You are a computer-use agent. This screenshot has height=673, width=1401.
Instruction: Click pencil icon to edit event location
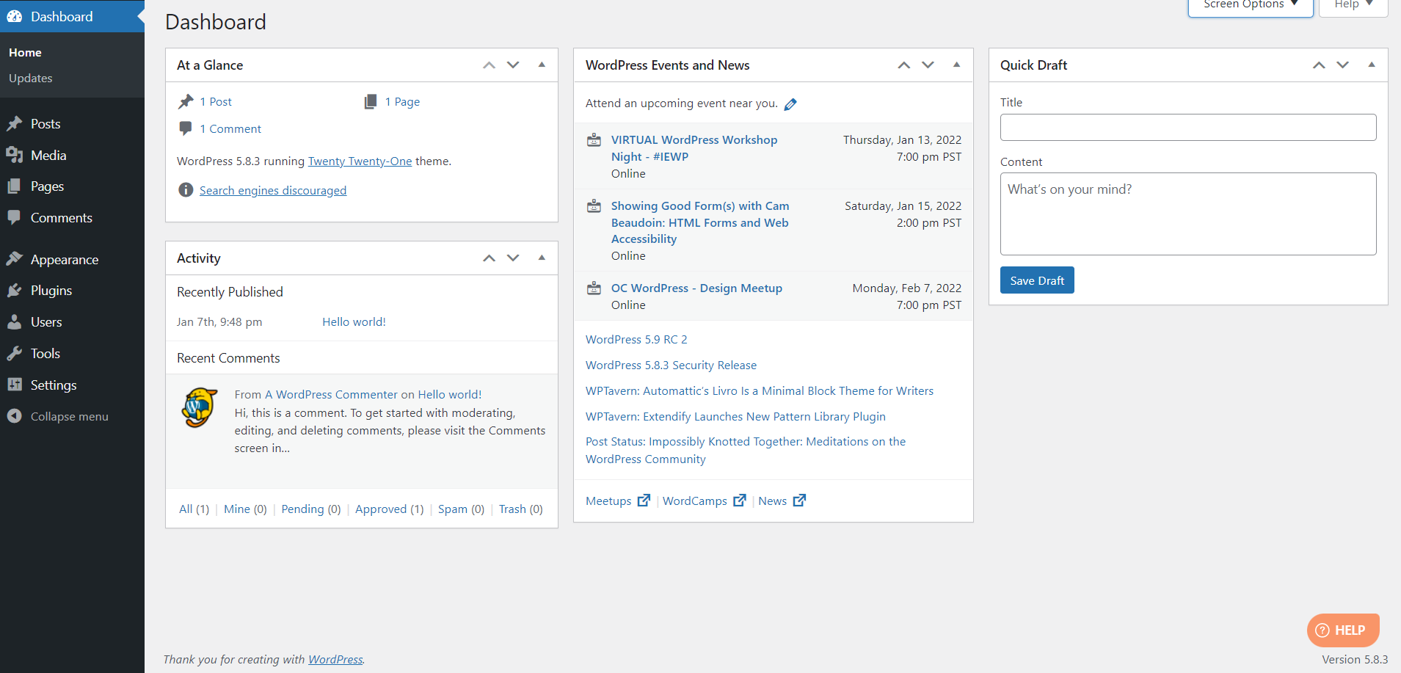point(790,104)
